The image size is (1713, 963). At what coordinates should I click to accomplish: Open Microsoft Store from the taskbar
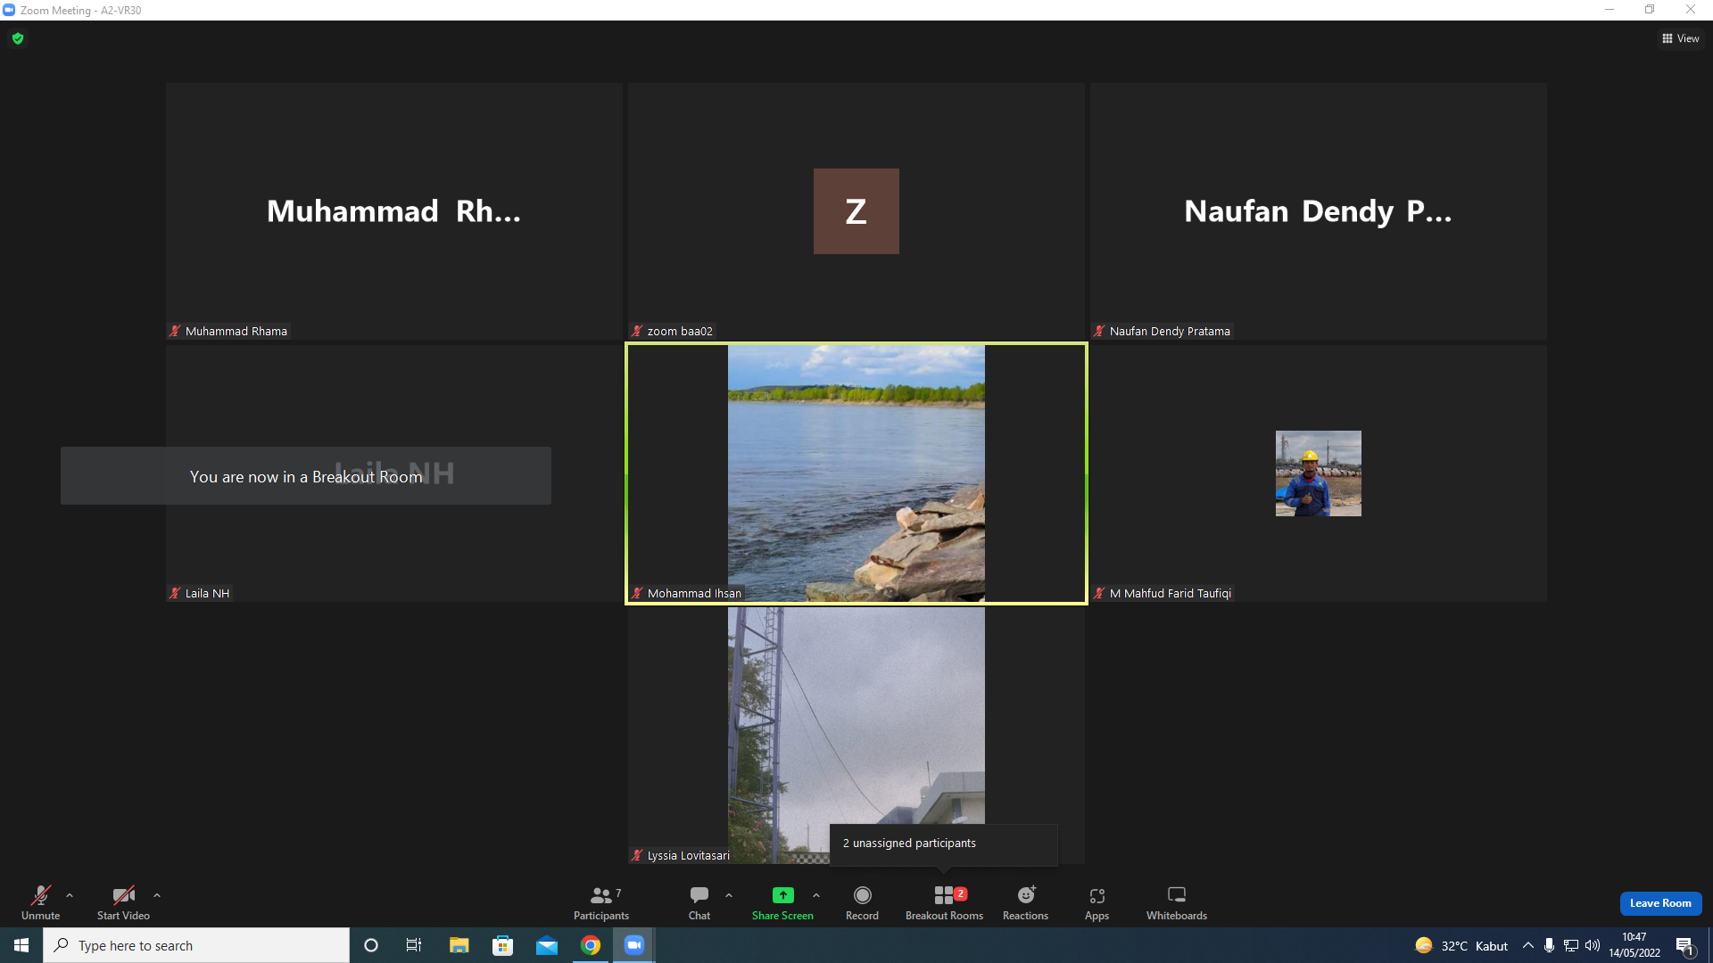(x=503, y=945)
